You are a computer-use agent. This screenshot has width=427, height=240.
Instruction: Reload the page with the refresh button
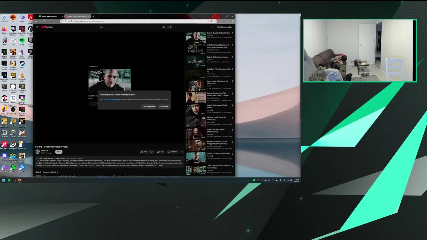coord(44,21)
